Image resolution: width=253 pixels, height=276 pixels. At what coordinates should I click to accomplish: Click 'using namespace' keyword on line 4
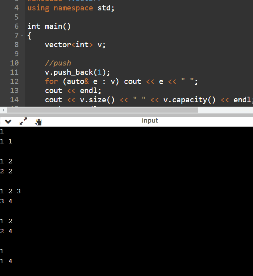[60, 8]
